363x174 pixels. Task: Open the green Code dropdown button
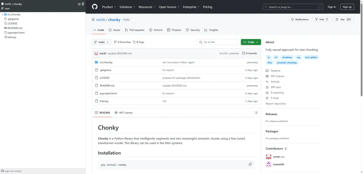[x=251, y=42]
